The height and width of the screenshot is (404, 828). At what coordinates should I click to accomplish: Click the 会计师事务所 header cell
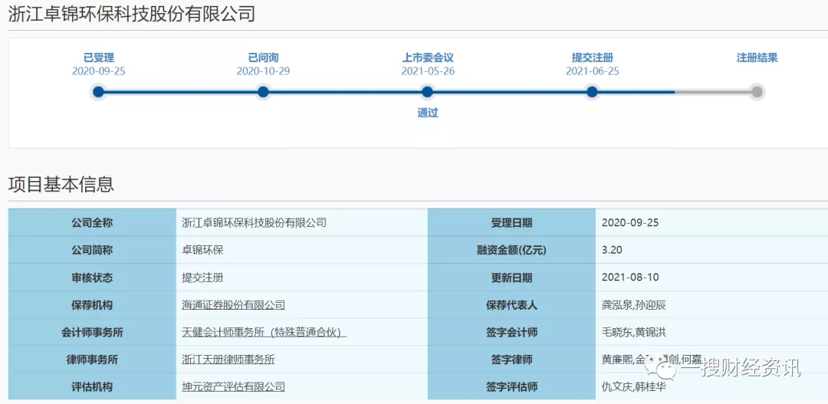(x=92, y=333)
